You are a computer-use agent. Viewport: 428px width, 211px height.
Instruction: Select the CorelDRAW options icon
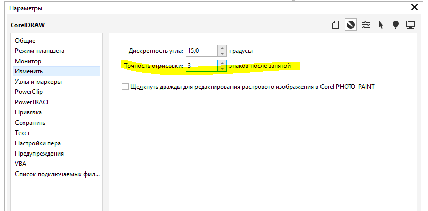[x=350, y=25]
